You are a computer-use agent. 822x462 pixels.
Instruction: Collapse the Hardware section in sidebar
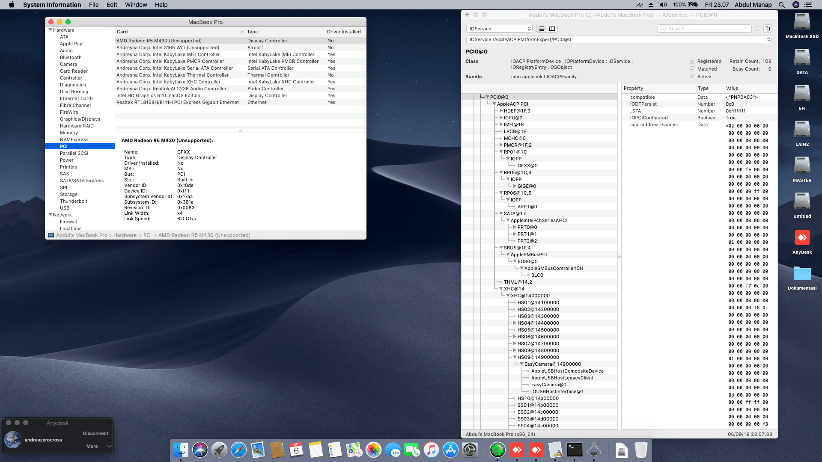50,30
